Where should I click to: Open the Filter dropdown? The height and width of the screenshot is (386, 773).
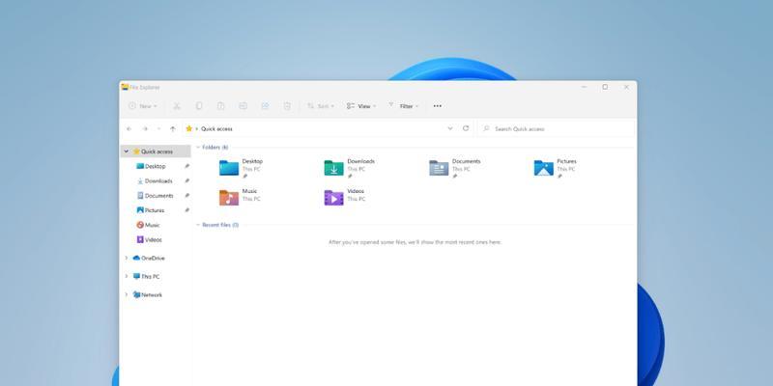pos(403,106)
